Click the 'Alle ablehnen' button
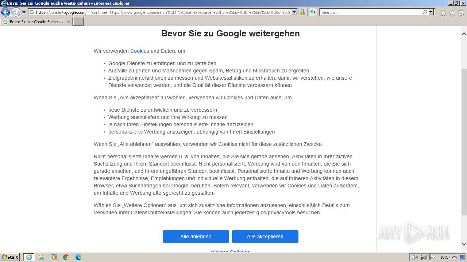 point(196,237)
